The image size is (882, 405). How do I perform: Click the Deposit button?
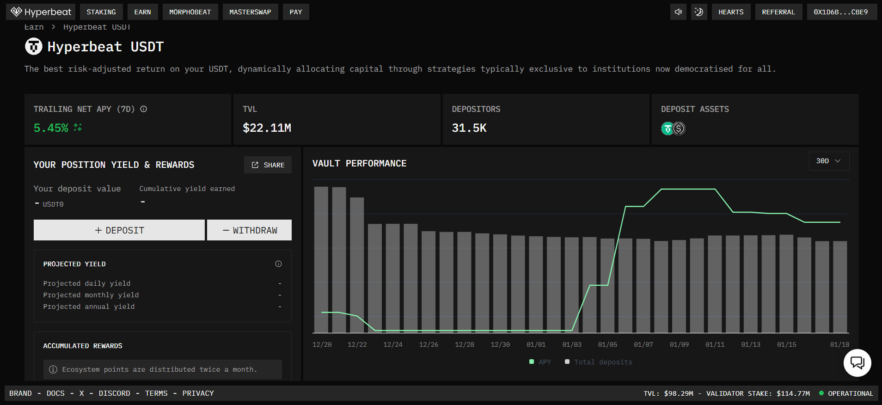tap(119, 230)
